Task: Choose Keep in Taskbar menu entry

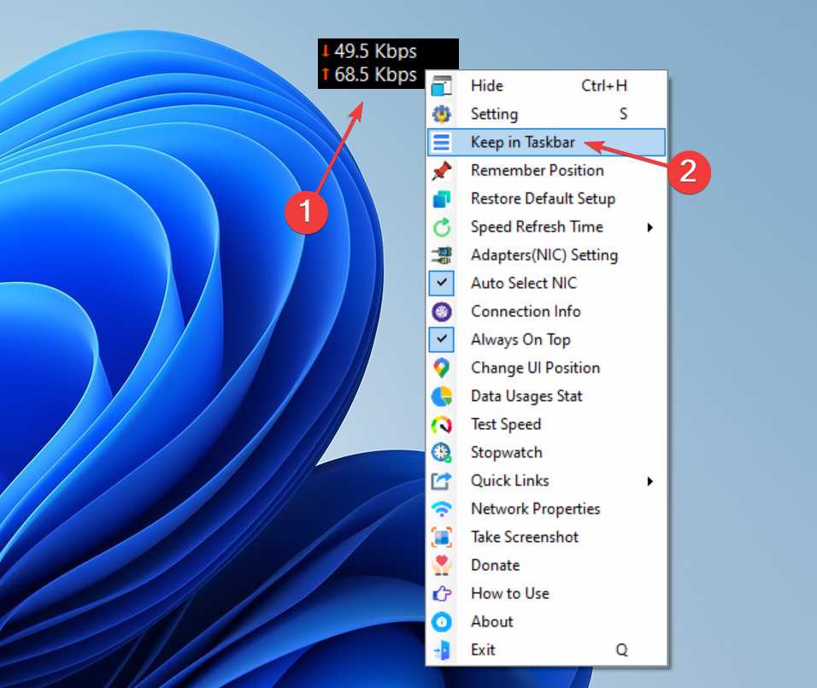Action: [547, 142]
